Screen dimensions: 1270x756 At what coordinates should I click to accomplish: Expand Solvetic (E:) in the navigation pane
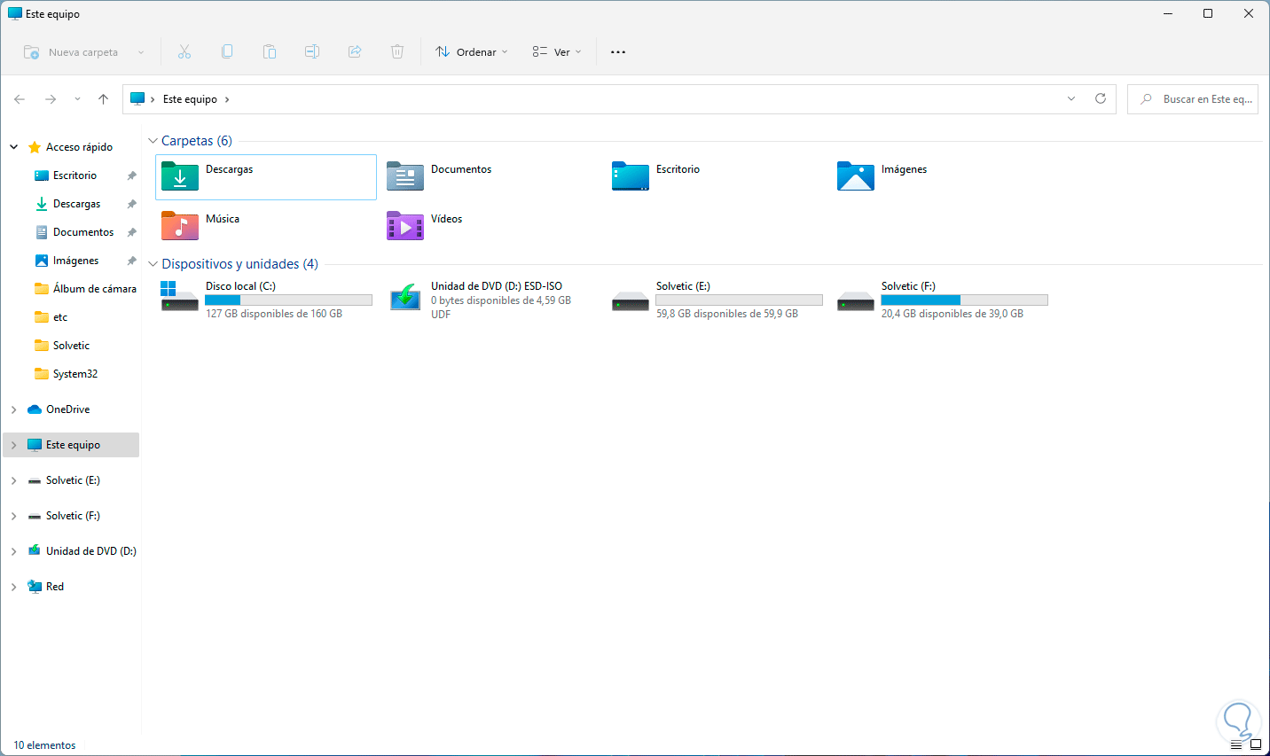pos(14,480)
